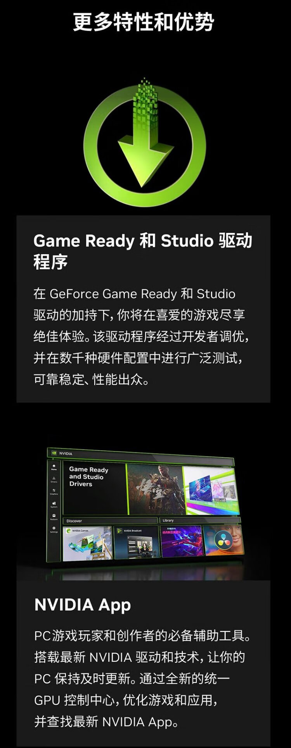Select the Library section header

pyautogui.click(x=168, y=520)
